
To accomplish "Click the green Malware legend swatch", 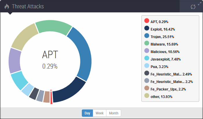I will (147, 43).
